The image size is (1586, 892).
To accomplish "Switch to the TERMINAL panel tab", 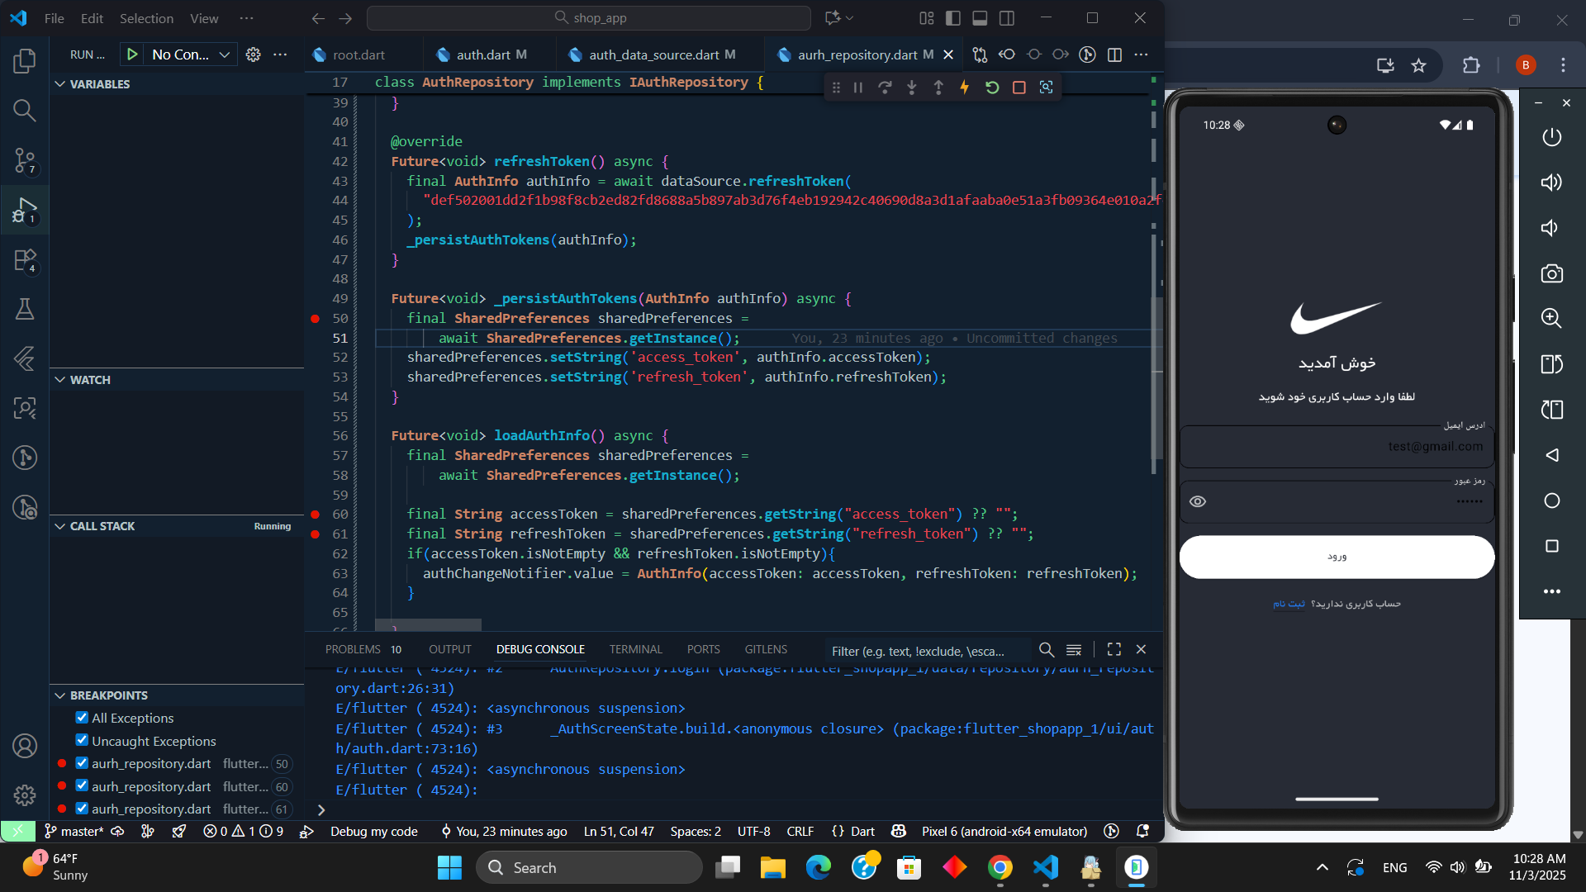I will pyautogui.click(x=635, y=649).
